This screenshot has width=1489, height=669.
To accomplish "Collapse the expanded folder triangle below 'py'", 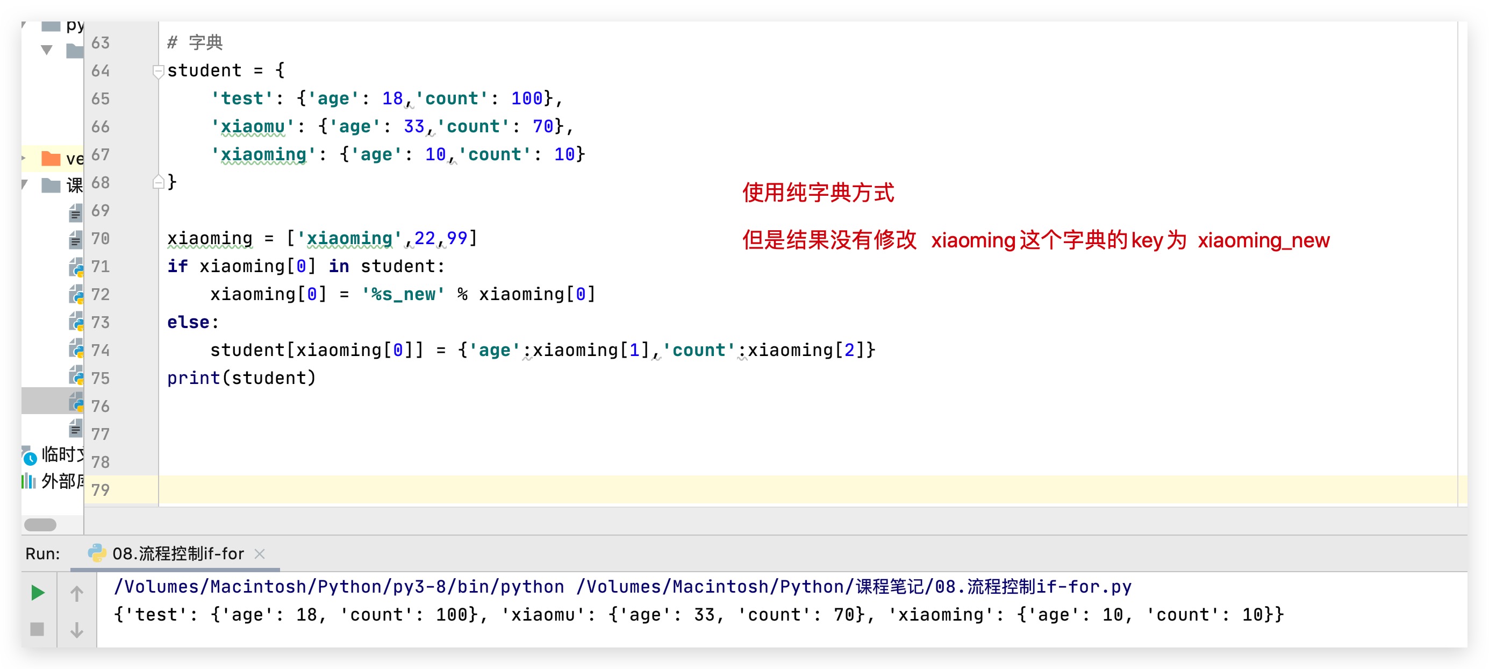I will click(x=47, y=51).
